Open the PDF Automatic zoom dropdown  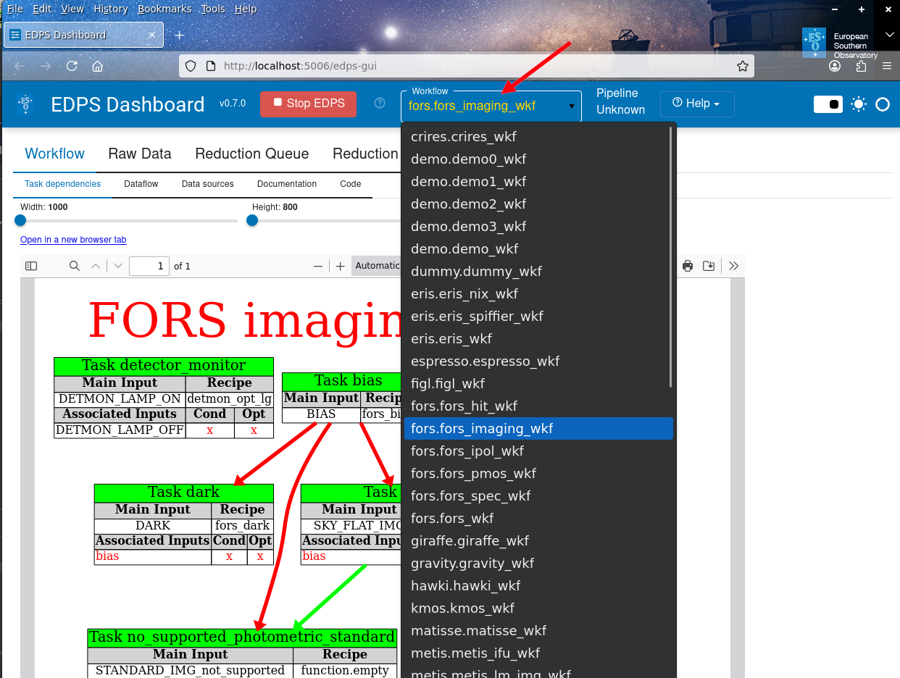[377, 266]
